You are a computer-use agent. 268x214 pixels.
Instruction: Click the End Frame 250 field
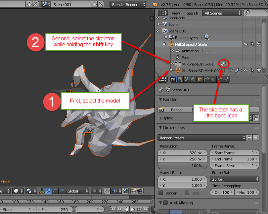[x=235, y=159]
